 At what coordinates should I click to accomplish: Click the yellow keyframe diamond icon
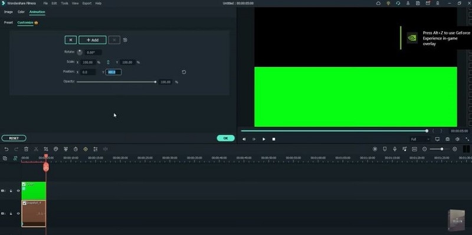(86, 149)
